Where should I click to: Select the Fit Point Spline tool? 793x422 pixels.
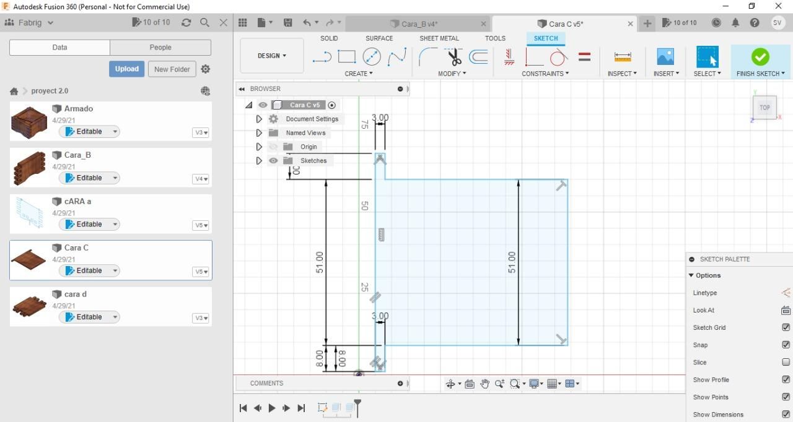[x=396, y=58]
